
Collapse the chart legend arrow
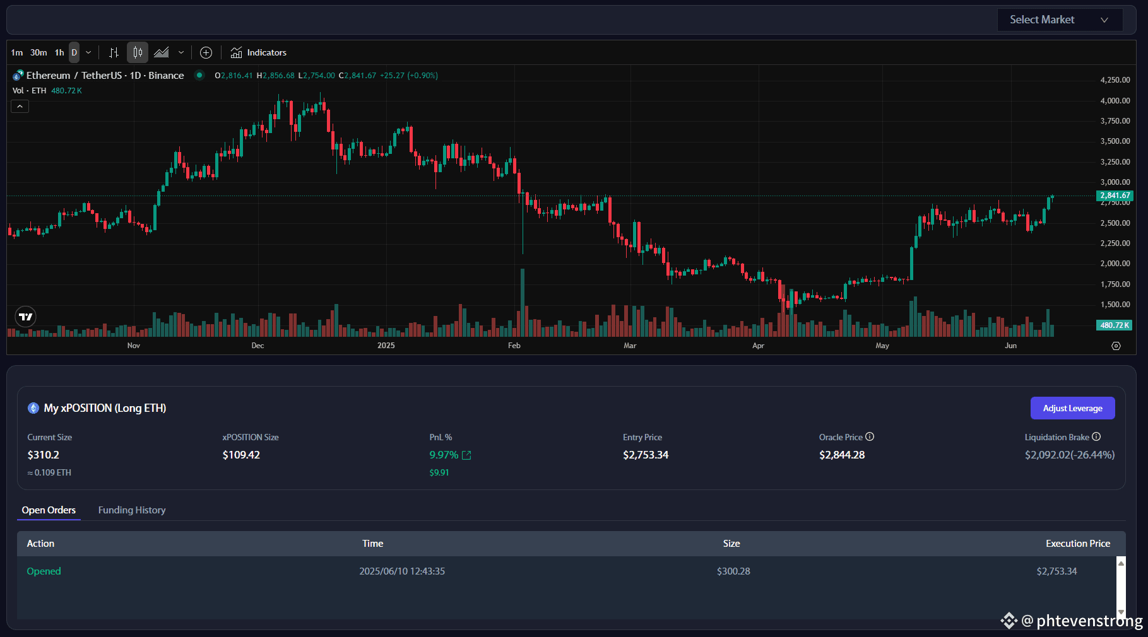click(x=20, y=107)
